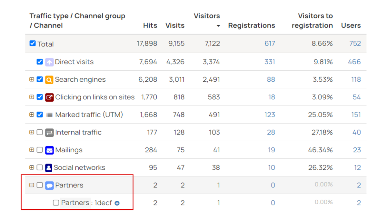387x221 pixels.
Task: Expand the Internal traffic row
Action: point(32,132)
